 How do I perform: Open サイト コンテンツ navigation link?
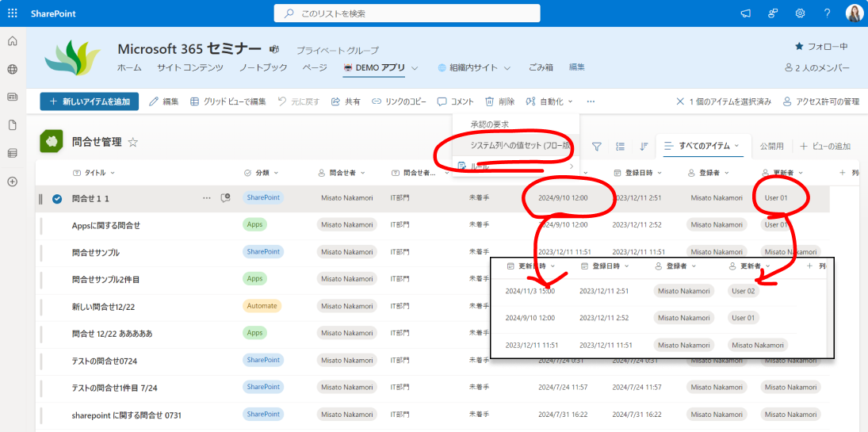190,67
